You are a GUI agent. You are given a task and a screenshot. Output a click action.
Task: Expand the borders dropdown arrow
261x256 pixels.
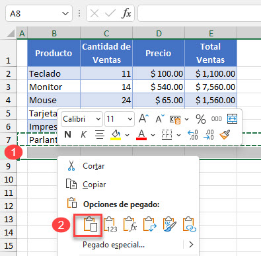tap(179, 135)
